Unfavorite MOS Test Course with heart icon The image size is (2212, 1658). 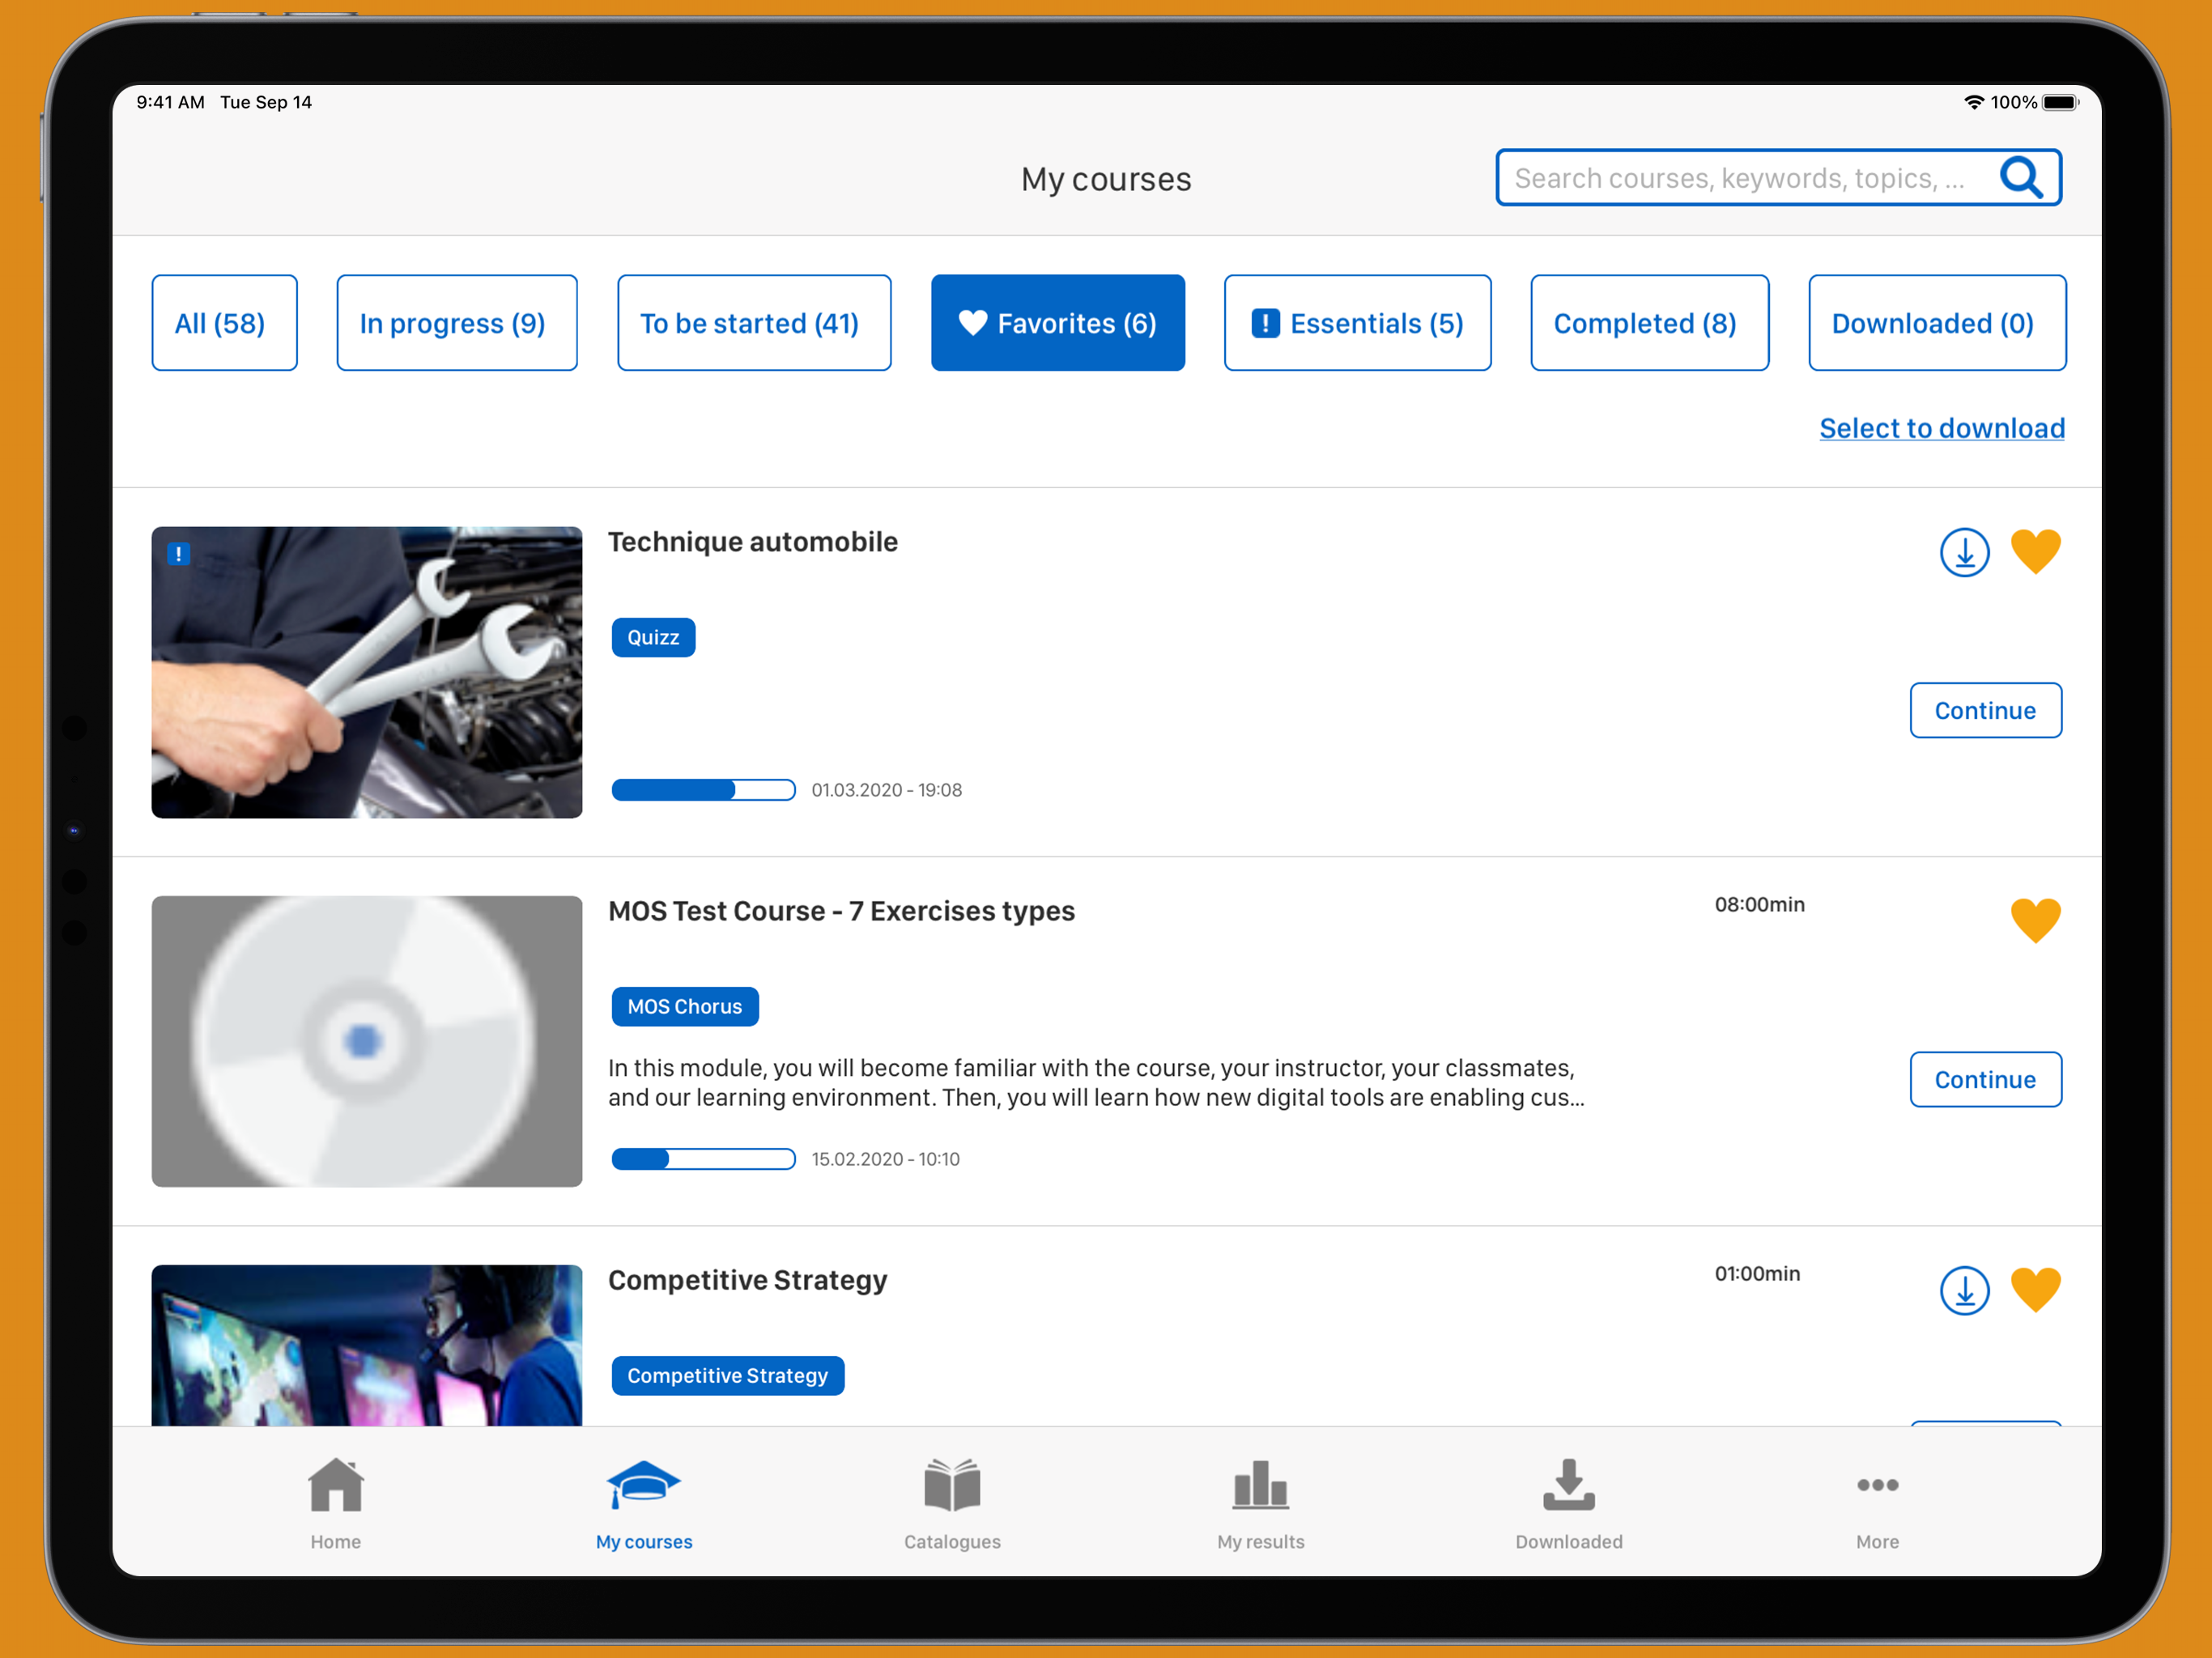click(2035, 921)
